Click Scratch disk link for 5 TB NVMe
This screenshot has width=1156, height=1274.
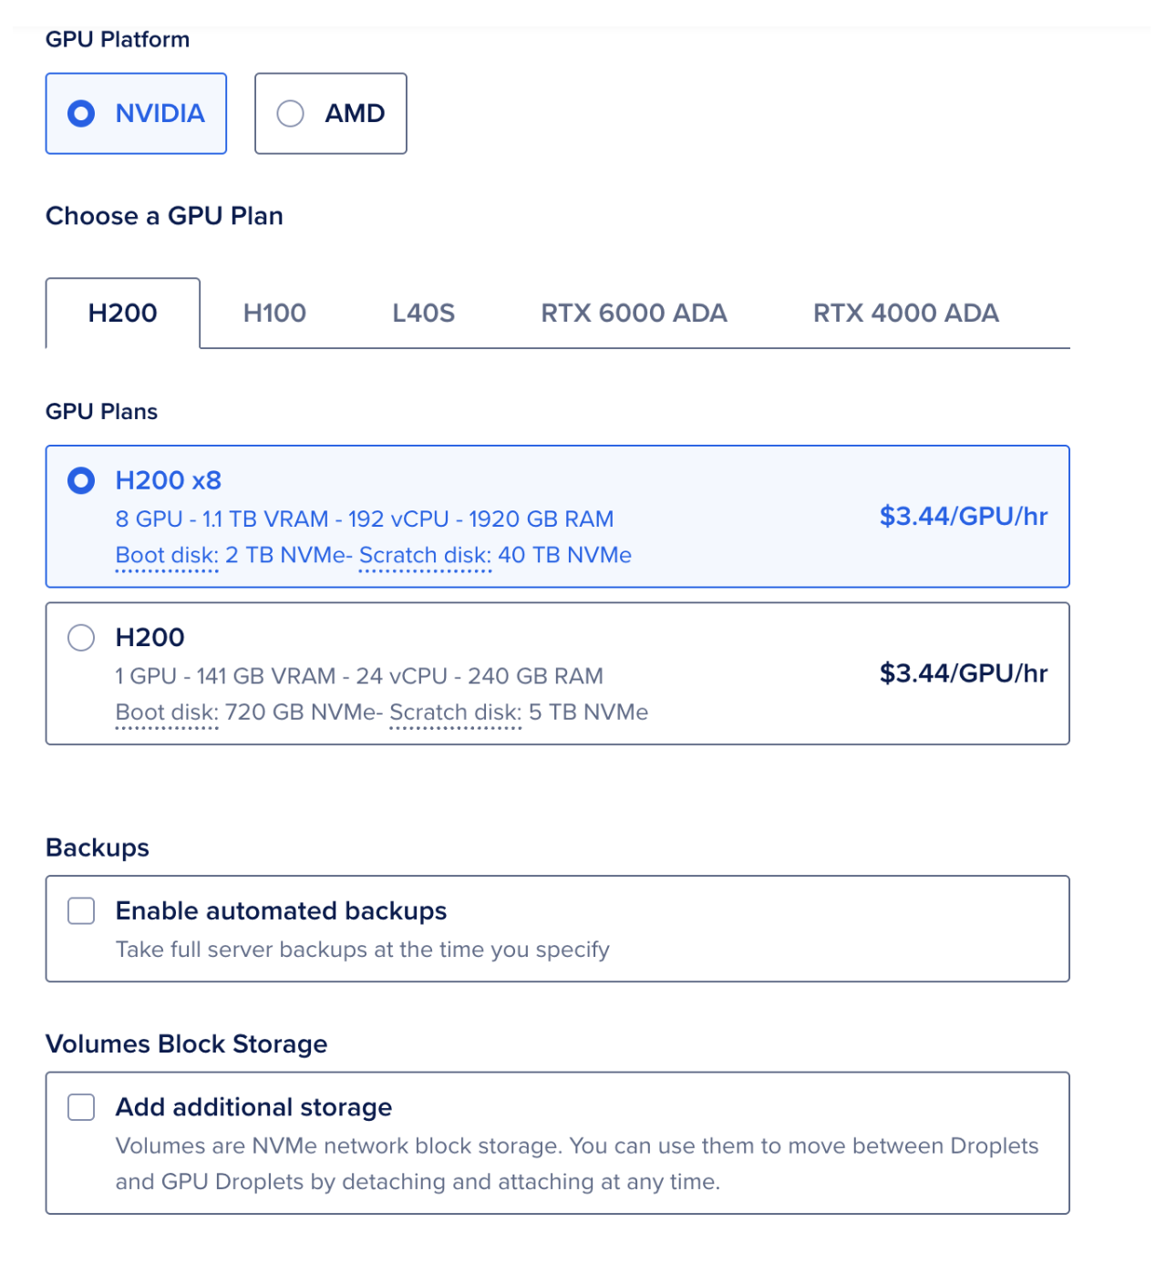455,713
